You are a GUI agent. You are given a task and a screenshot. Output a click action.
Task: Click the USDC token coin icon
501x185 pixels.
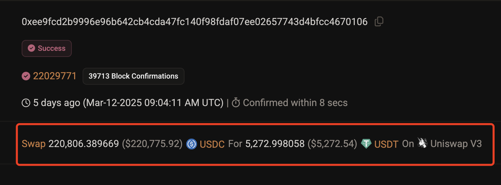point(192,144)
